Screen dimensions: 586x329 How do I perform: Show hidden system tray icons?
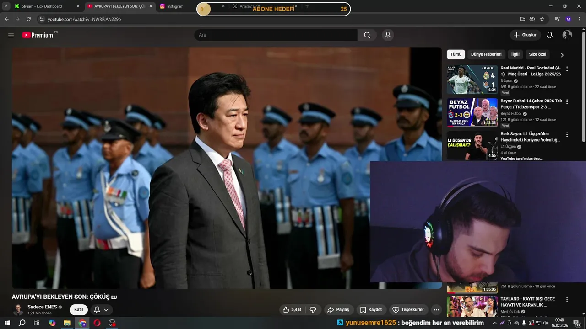tap(494, 323)
